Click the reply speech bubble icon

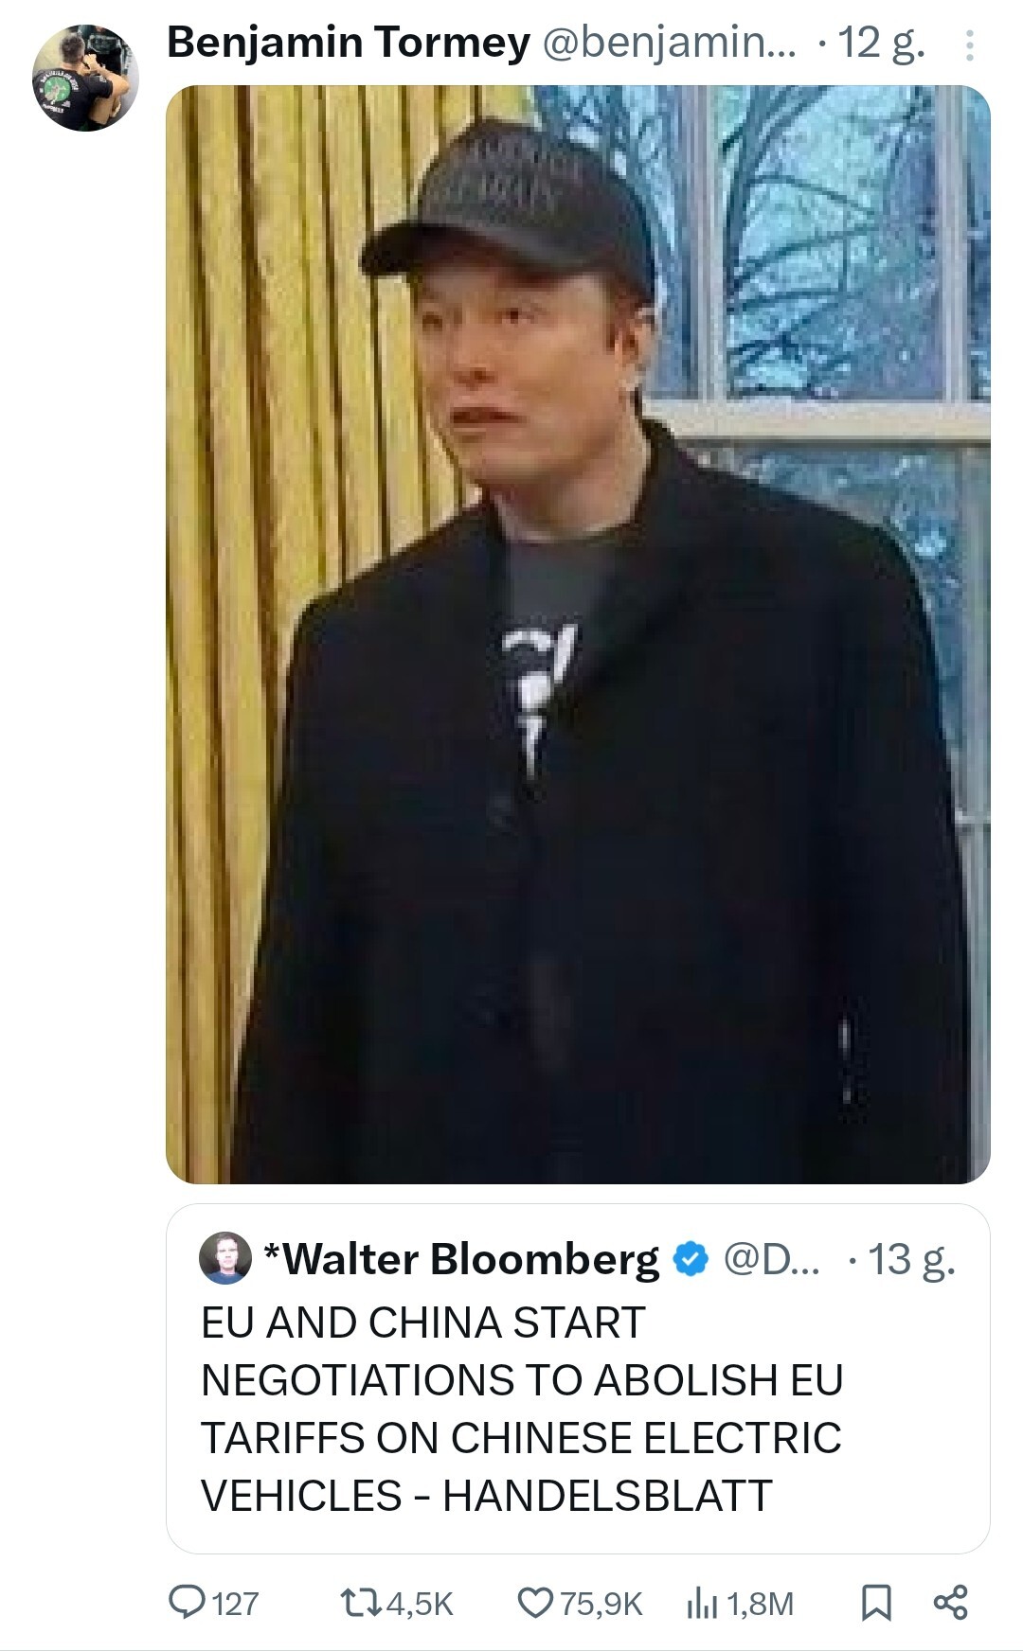click(x=183, y=1602)
